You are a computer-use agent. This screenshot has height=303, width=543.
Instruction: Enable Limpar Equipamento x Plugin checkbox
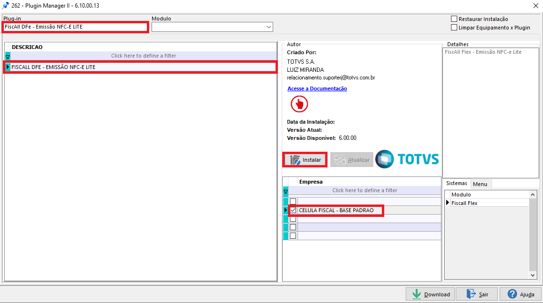(x=454, y=27)
